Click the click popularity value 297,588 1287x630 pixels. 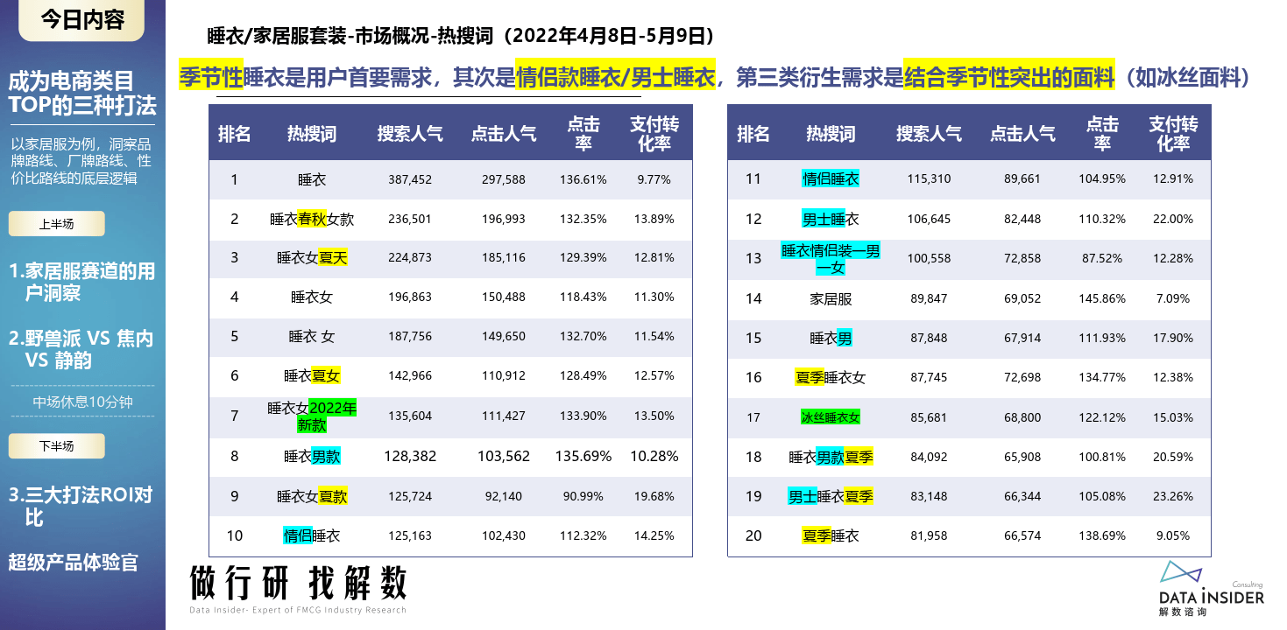pos(504,179)
